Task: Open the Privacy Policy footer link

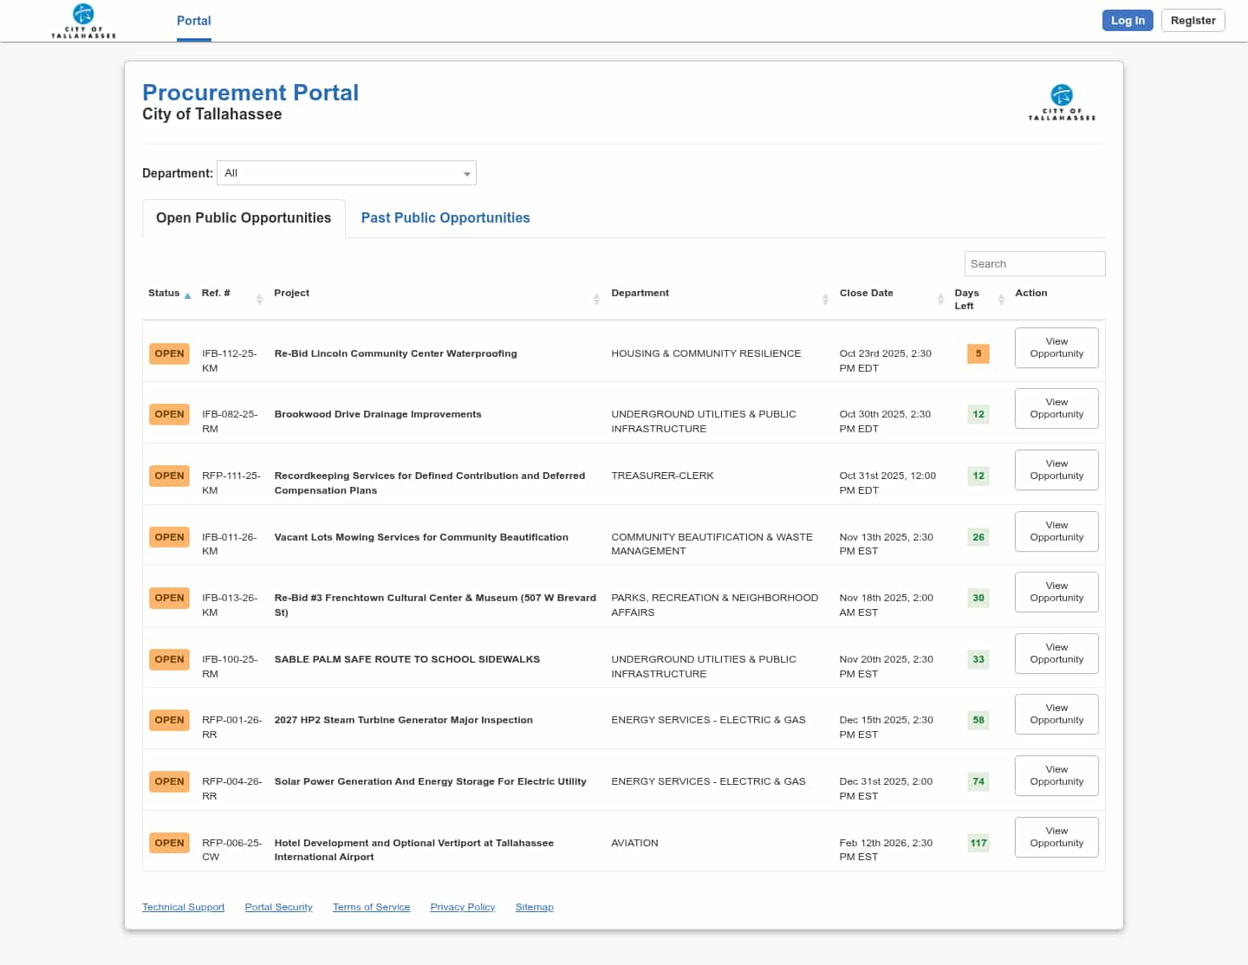Action: pos(462,907)
